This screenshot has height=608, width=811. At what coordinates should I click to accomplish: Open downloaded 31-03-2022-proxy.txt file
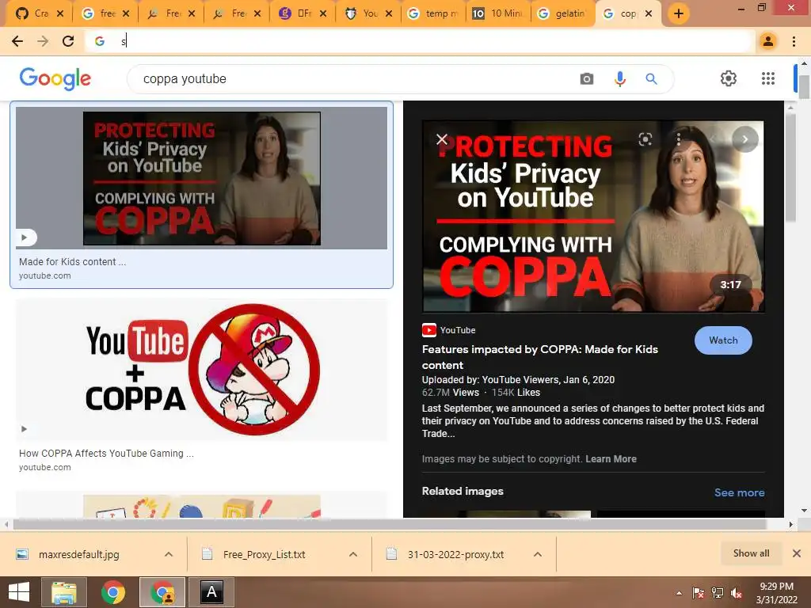[x=455, y=554]
